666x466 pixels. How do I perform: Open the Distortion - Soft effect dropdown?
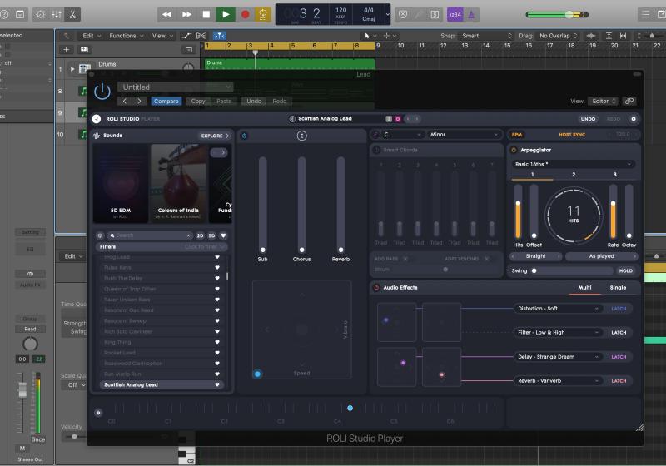pos(558,309)
